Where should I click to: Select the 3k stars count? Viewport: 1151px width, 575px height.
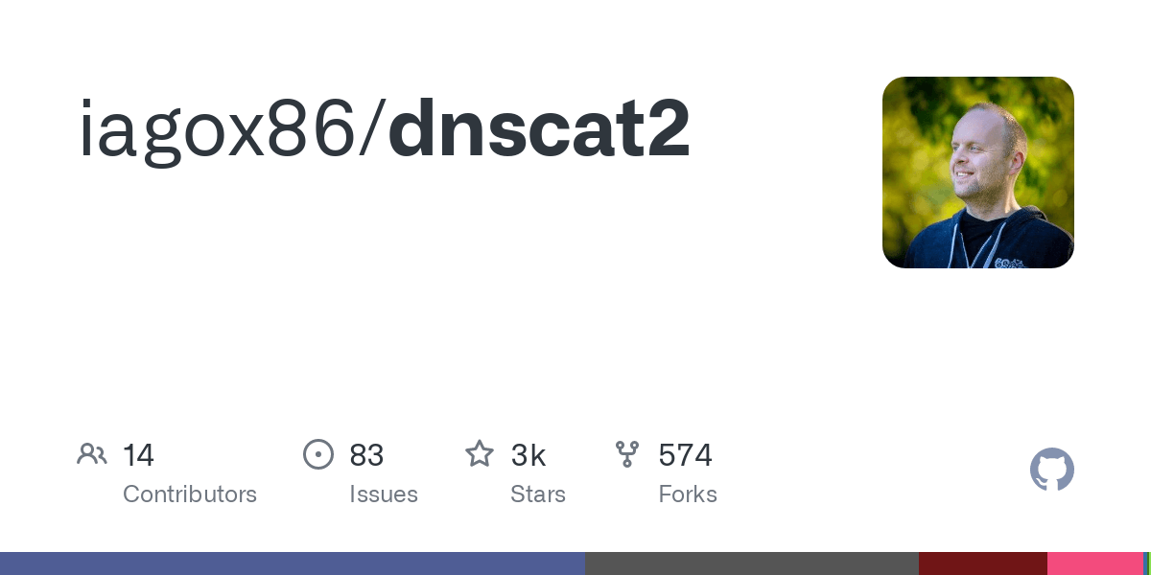[x=529, y=455]
